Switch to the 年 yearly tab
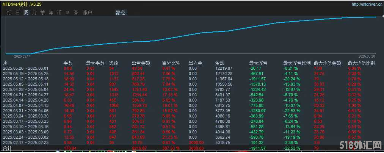 click(x=51, y=13)
